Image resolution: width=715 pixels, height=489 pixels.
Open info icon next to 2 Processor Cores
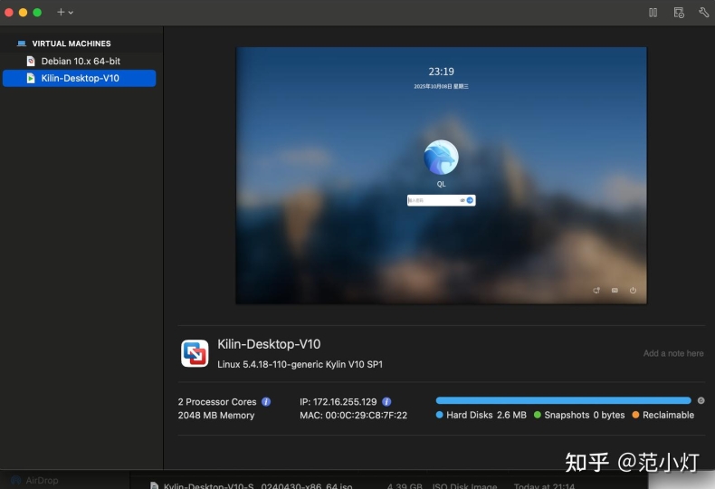tap(266, 402)
